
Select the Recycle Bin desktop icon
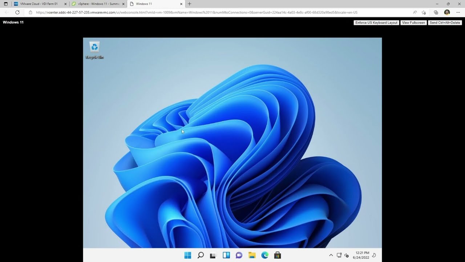[x=94, y=50]
